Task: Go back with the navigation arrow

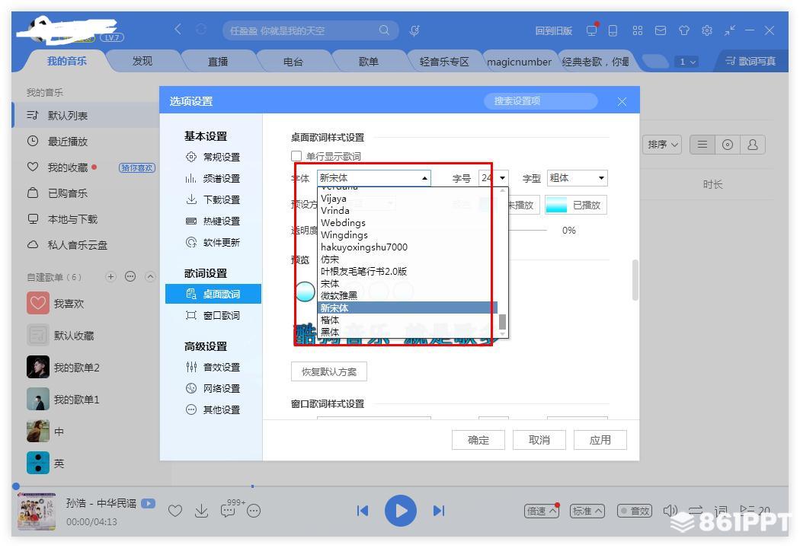Action: click(178, 29)
